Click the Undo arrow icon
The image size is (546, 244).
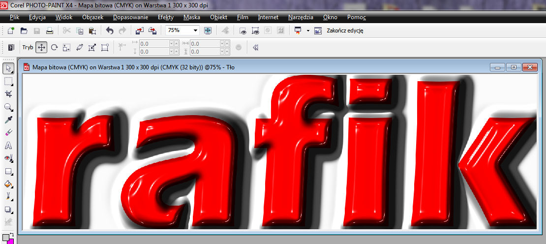point(110,30)
